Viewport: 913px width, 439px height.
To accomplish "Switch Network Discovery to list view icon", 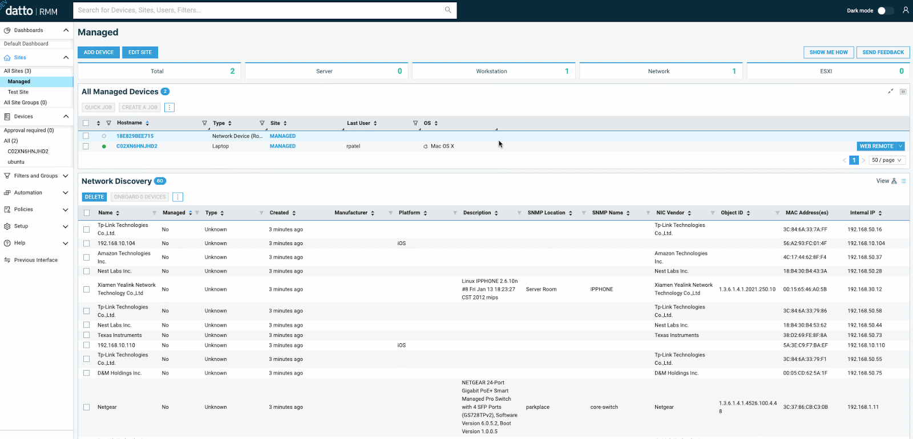I will pyautogui.click(x=904, y=181).
